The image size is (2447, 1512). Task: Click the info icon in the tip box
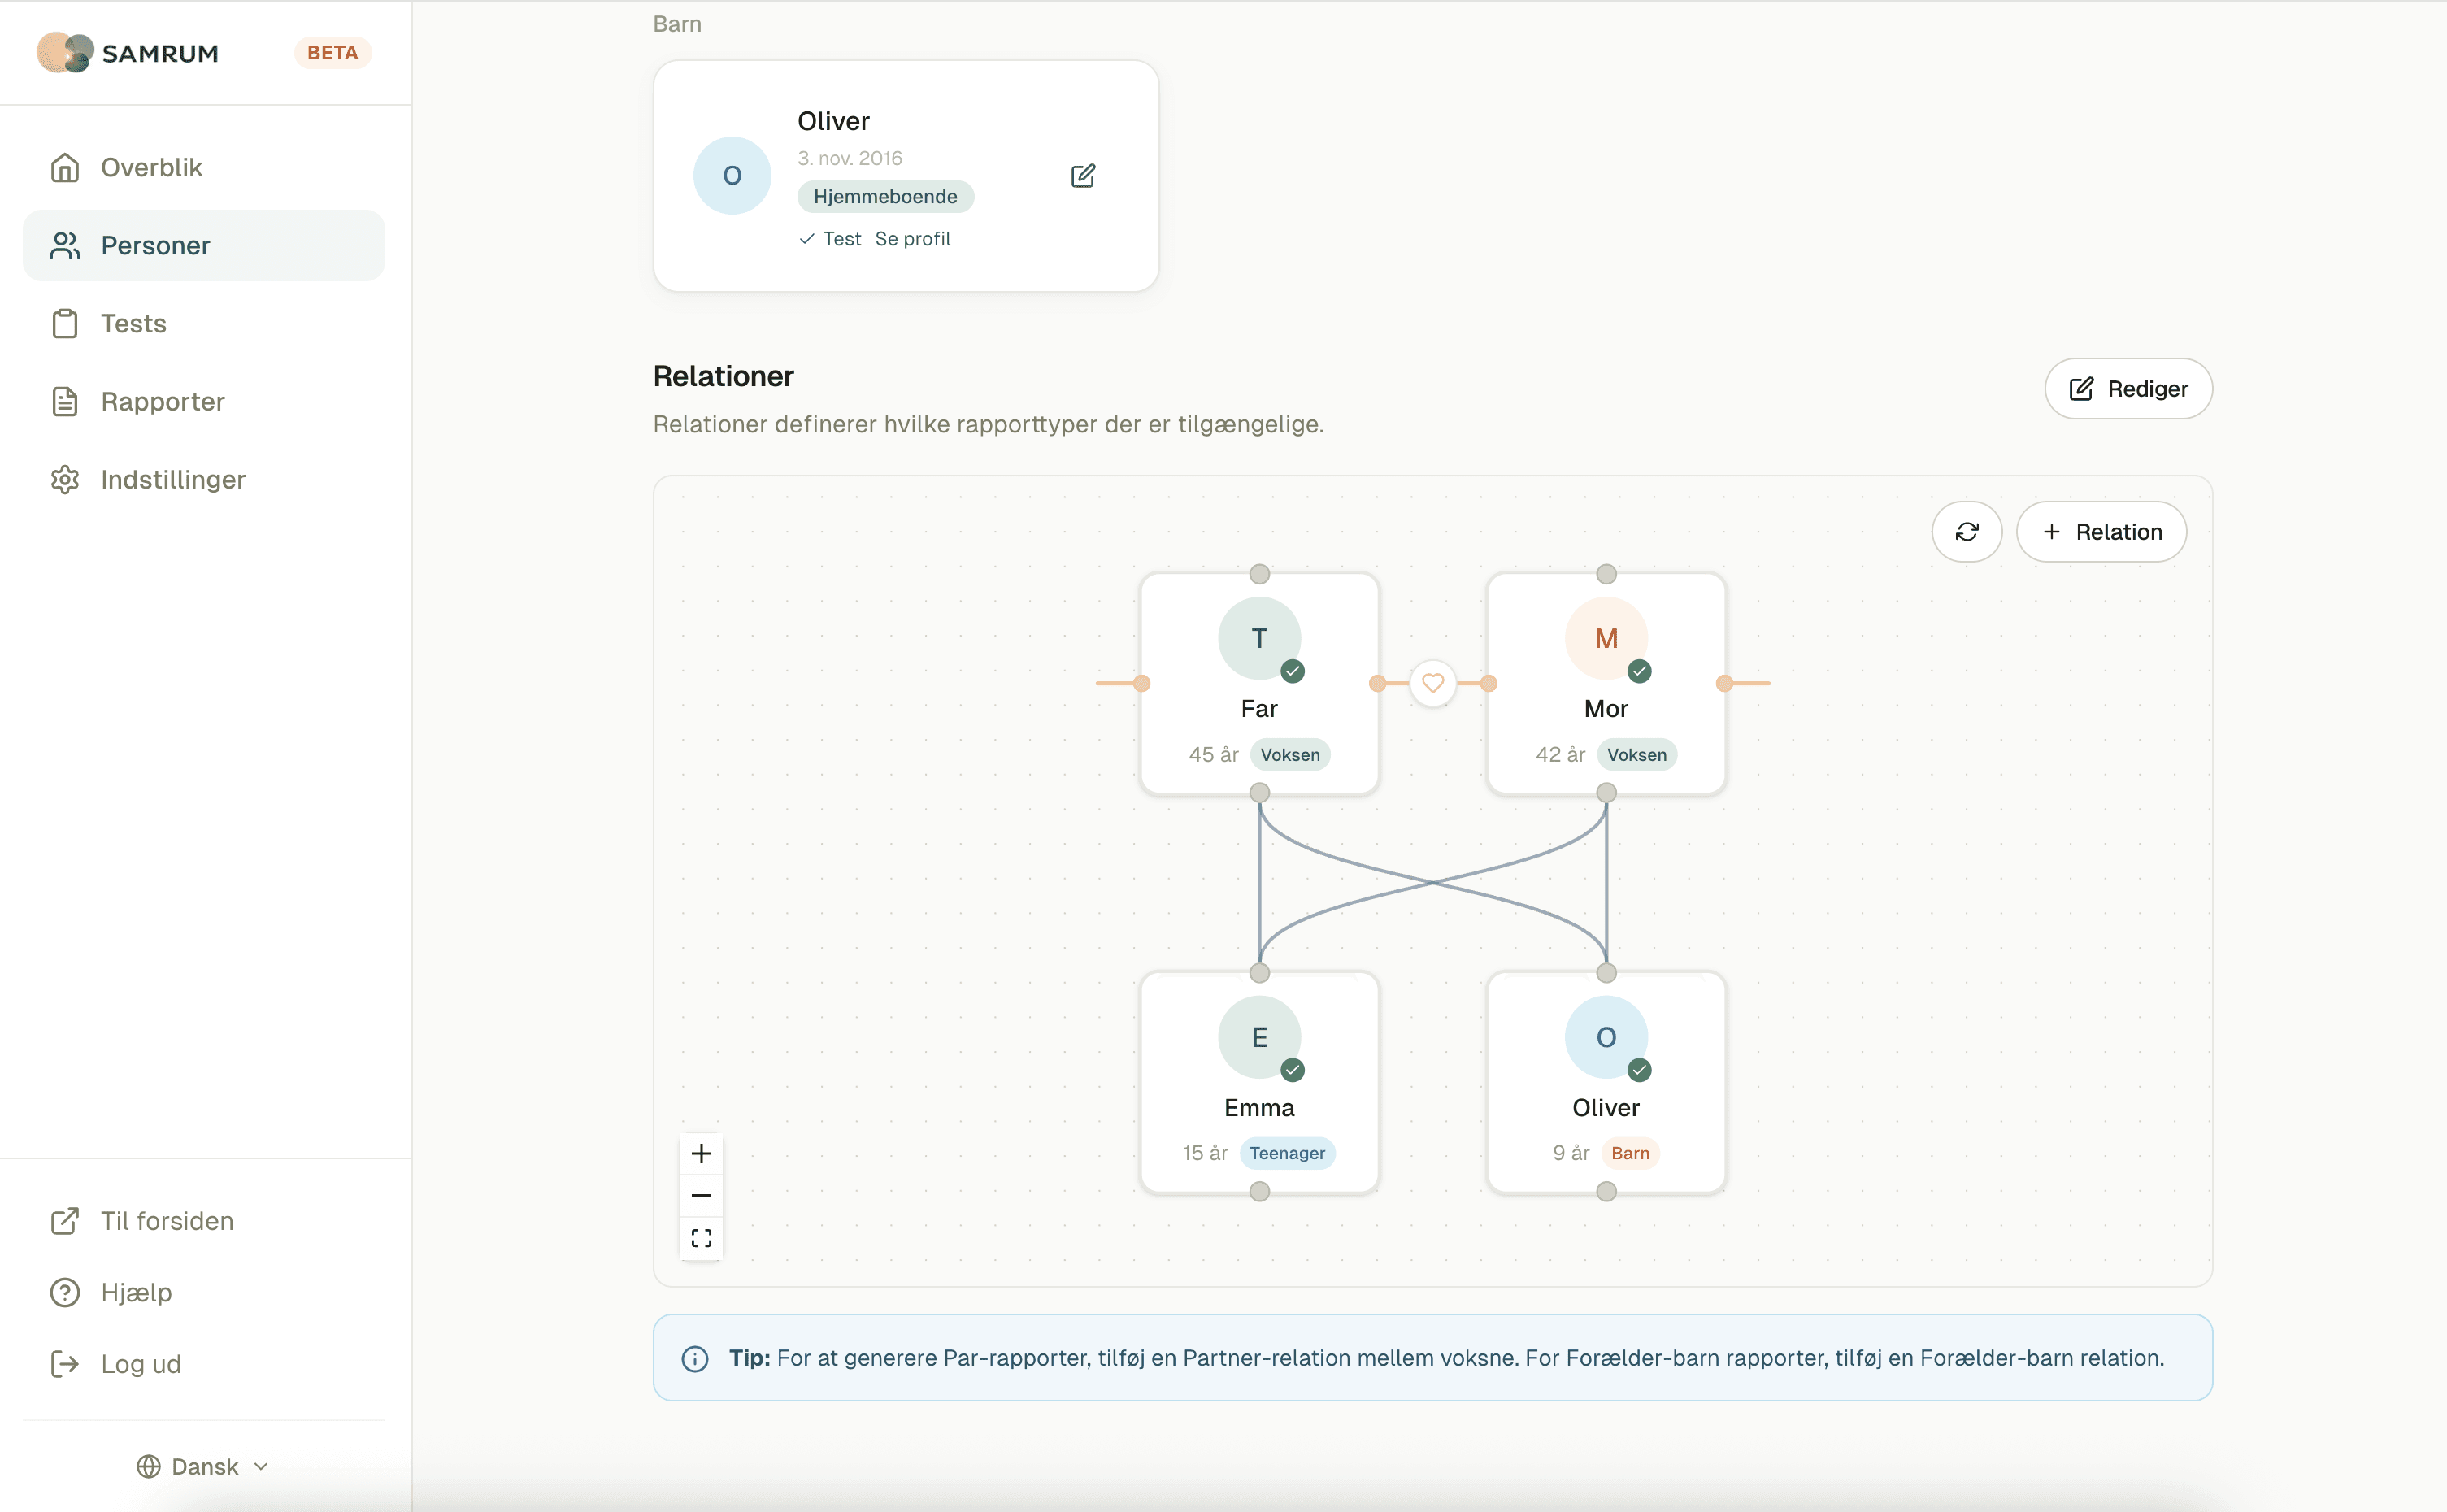[x=695, y=1358]
